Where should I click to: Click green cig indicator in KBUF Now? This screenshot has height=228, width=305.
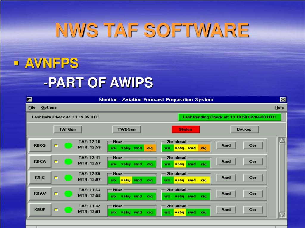pyautogui.click(x=150, y=213)
